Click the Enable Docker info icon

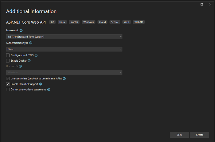pos(29,61)
